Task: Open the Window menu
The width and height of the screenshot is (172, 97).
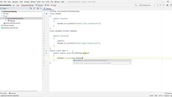Action: point(57,2)
